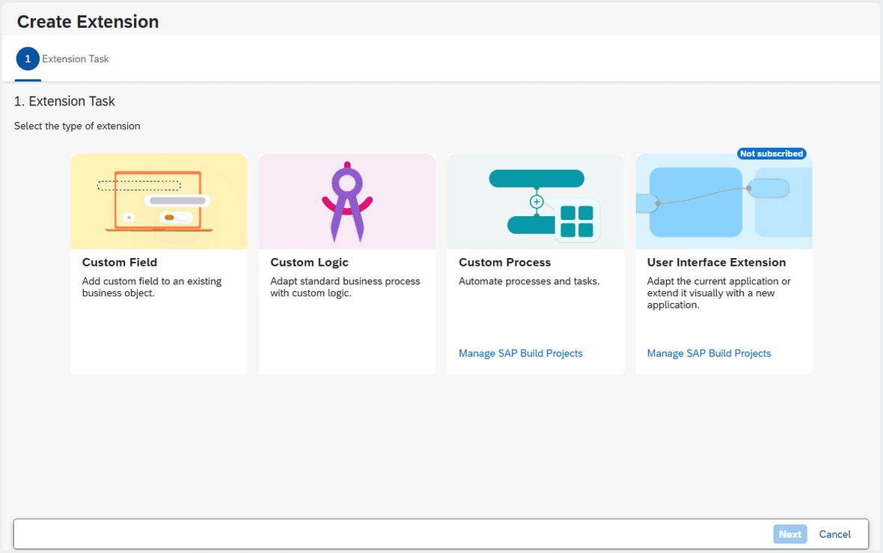Pick the Custom Process card title
This screenshot has width=883, height=553.
[x=504, y=263]
